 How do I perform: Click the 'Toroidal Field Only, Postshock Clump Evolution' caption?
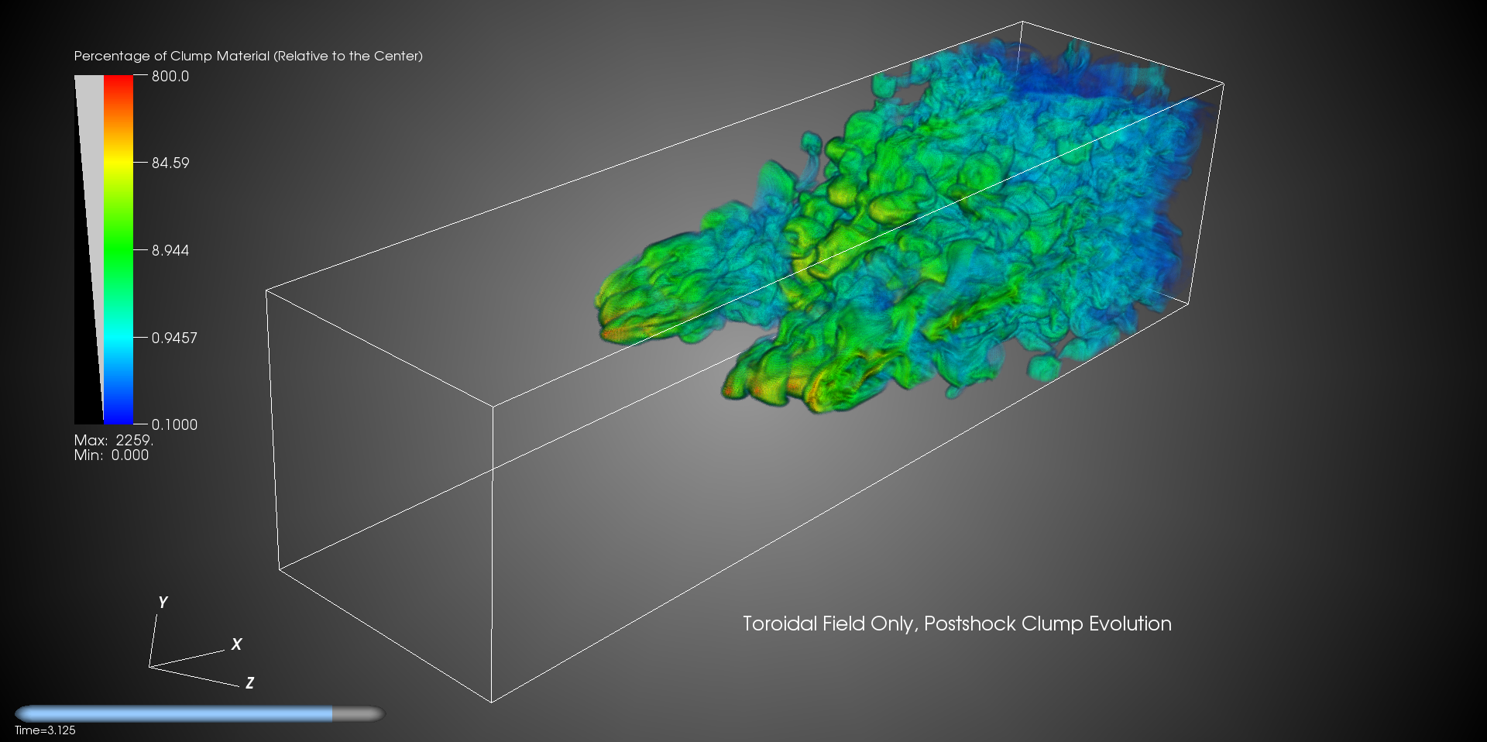click(x=957, y=624)
